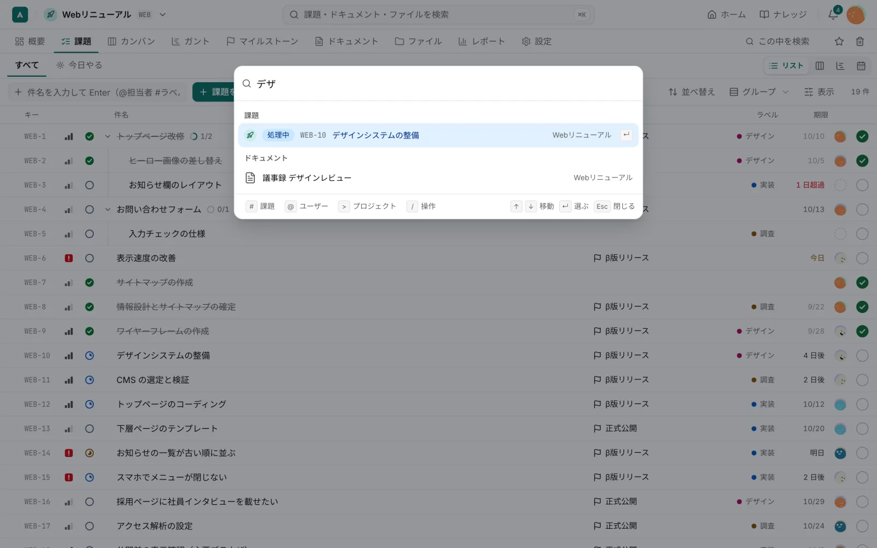Toggle completion circle for WEB-12

[862, 404]
